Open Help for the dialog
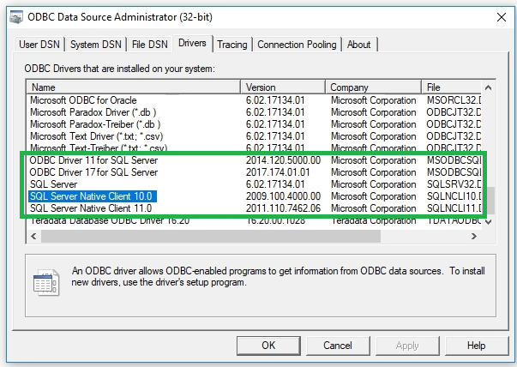 [x=476, y=346]
